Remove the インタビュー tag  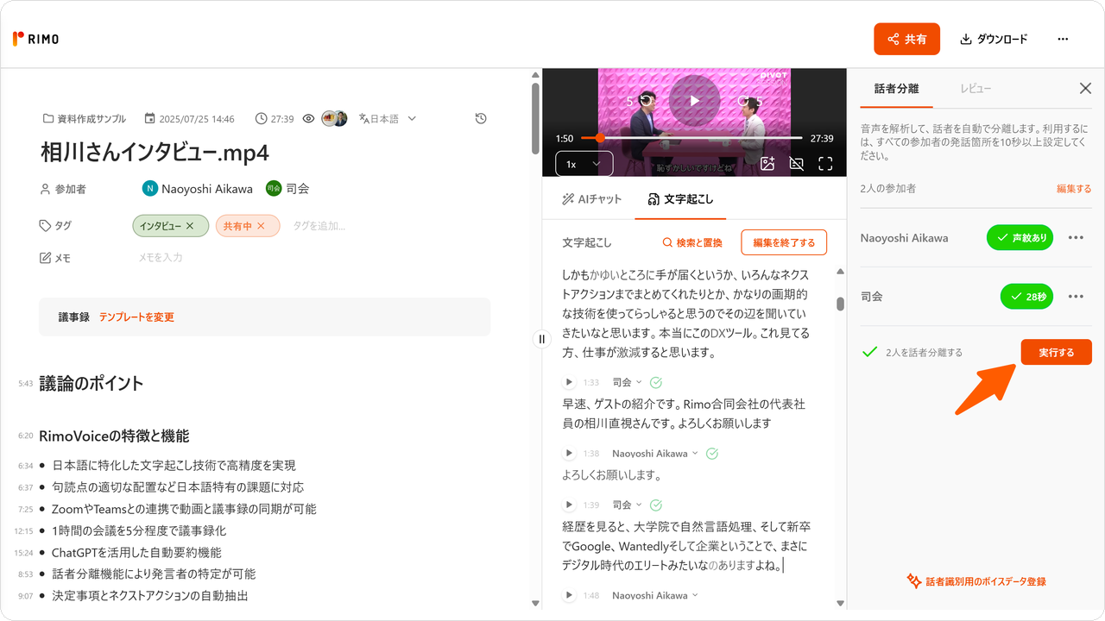(x=190, y=226)
